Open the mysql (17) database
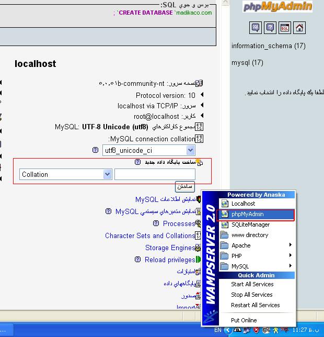This screenshot has height=337, width=324. (247, 63)
